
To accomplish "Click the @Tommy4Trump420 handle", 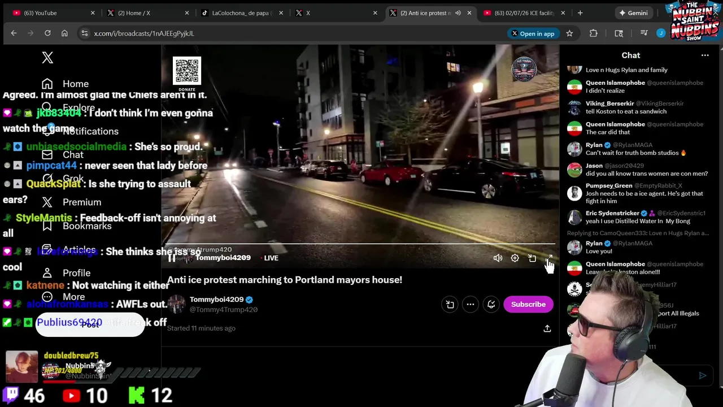I will pos(224,310).
